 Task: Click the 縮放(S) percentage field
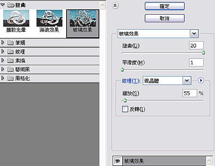190,94
